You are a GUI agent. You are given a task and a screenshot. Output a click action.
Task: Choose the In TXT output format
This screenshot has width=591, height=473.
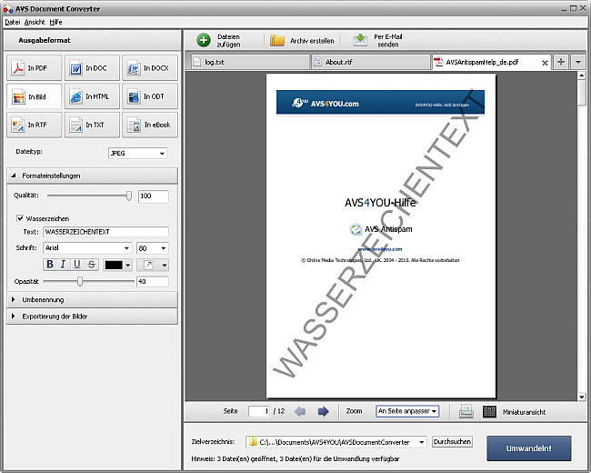tap(92, 125)
